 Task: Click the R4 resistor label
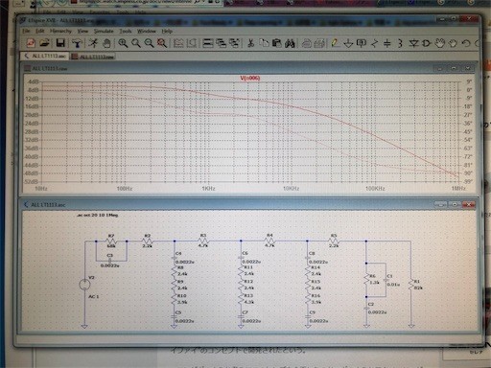click(x=269, y=236)
